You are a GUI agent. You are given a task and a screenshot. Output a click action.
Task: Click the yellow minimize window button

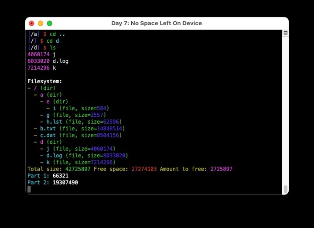41,24
